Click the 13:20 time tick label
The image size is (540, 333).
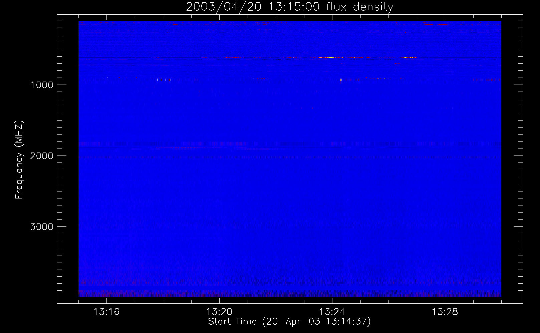[219, 312]
